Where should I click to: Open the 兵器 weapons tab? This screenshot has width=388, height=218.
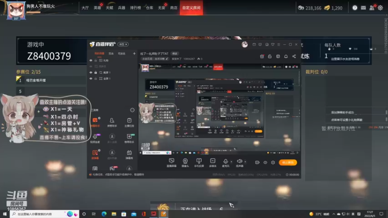pos(122,8)
